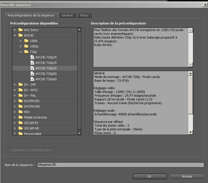Click the Mobile & Devices label
Screen dimensions: 208x183
pyautogui.click(x=35, y=117)
